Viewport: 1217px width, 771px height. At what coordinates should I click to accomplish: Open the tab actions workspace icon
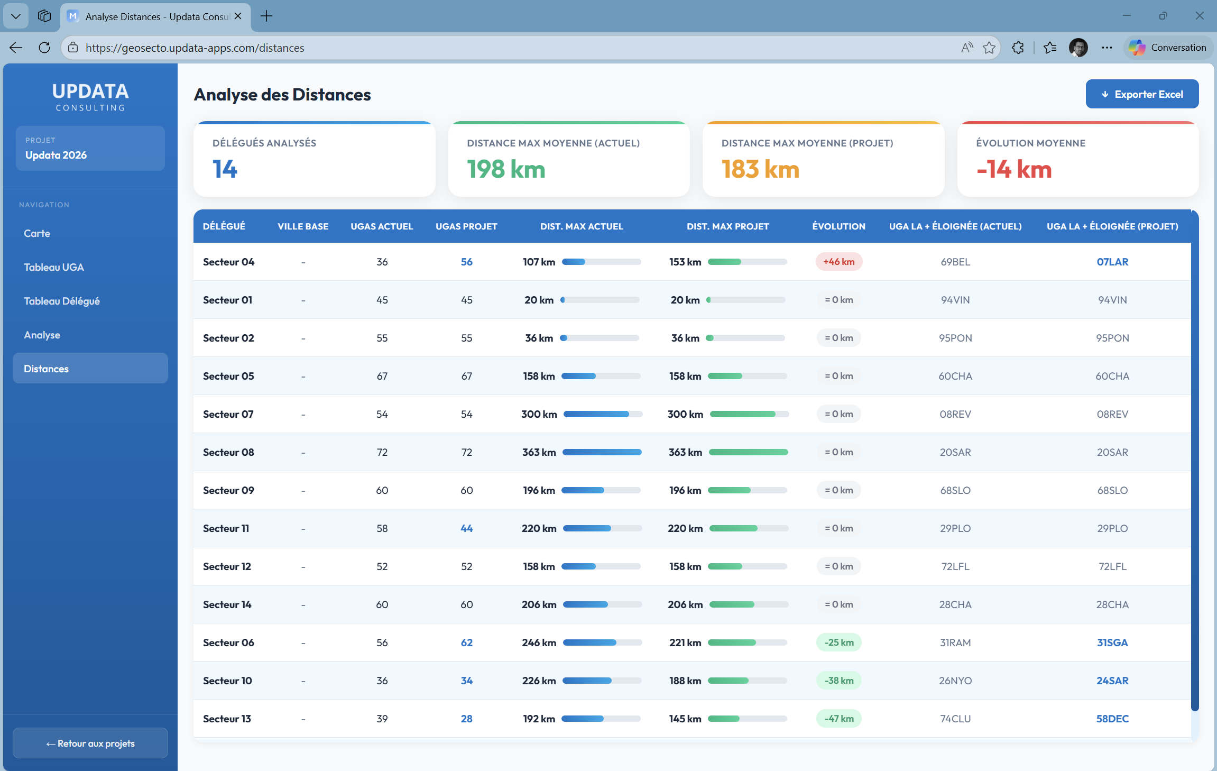44,16
